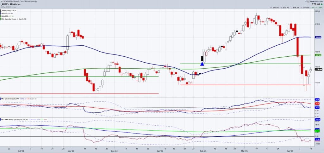Click the 14 Apr 2025 timestamp
324x153 pixels.
[8, 8]
